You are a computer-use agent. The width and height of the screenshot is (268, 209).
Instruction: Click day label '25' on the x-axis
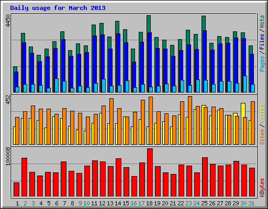(204, 203)
